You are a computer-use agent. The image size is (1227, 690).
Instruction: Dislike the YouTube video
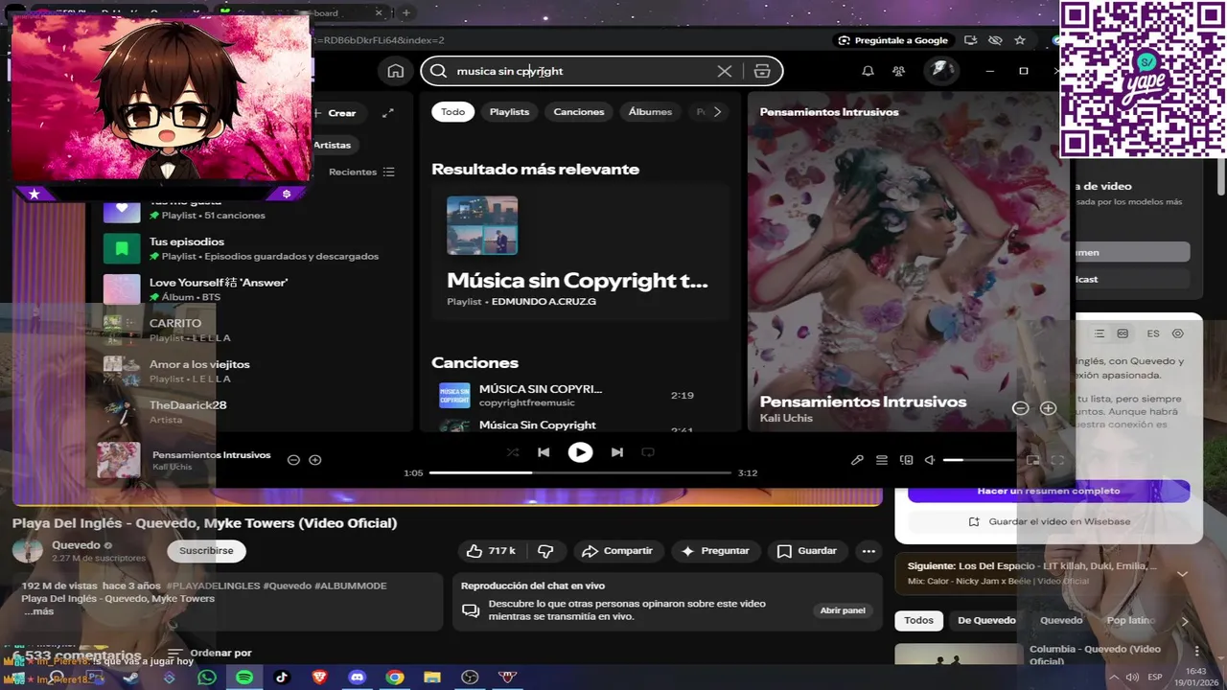click(x=545, y=551)
